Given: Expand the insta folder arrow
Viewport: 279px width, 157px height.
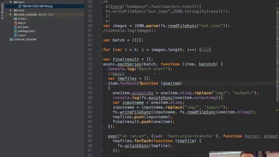Looking at the screenshot, I should click(10, 10).
